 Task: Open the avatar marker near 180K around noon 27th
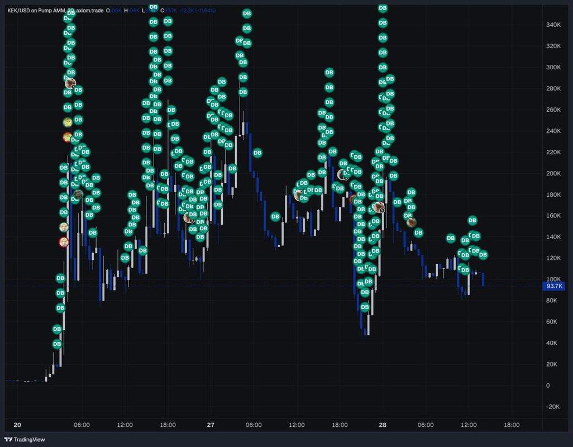299,195
